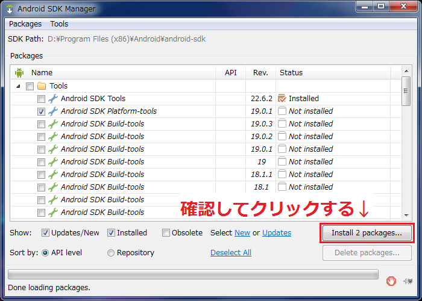This screenshot has width=422, height=301.
Task: Click the API column header
Action: pos(231,73)
